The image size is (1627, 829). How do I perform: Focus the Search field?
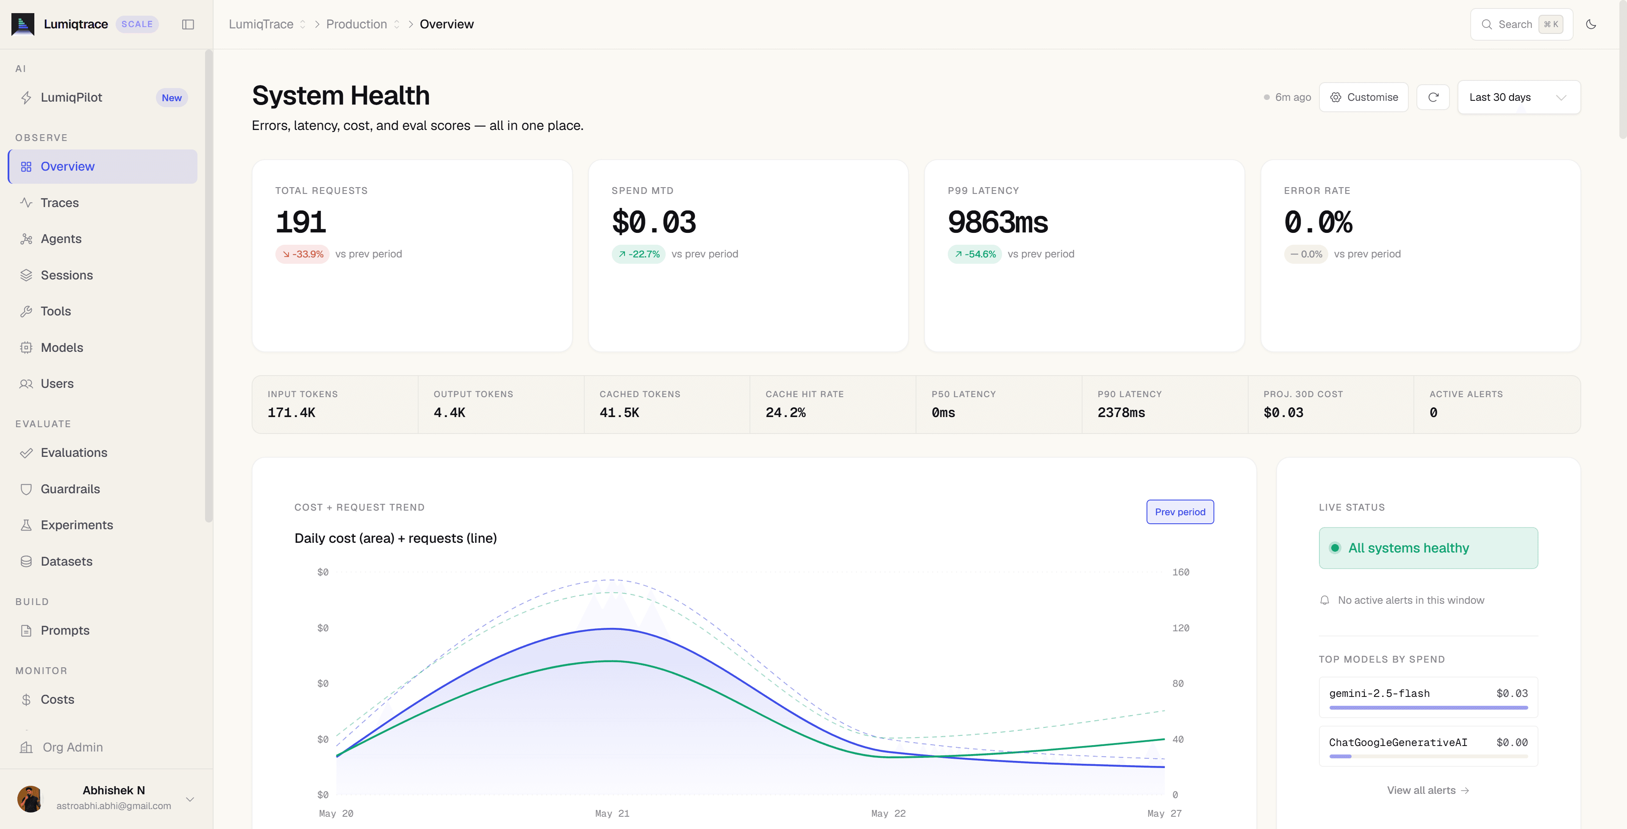tap(1521, 24)
